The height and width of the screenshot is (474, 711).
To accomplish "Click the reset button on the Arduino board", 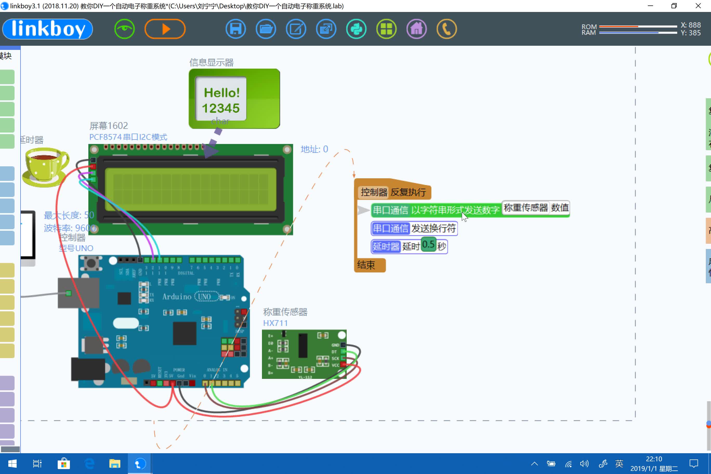I will point(91,263).
